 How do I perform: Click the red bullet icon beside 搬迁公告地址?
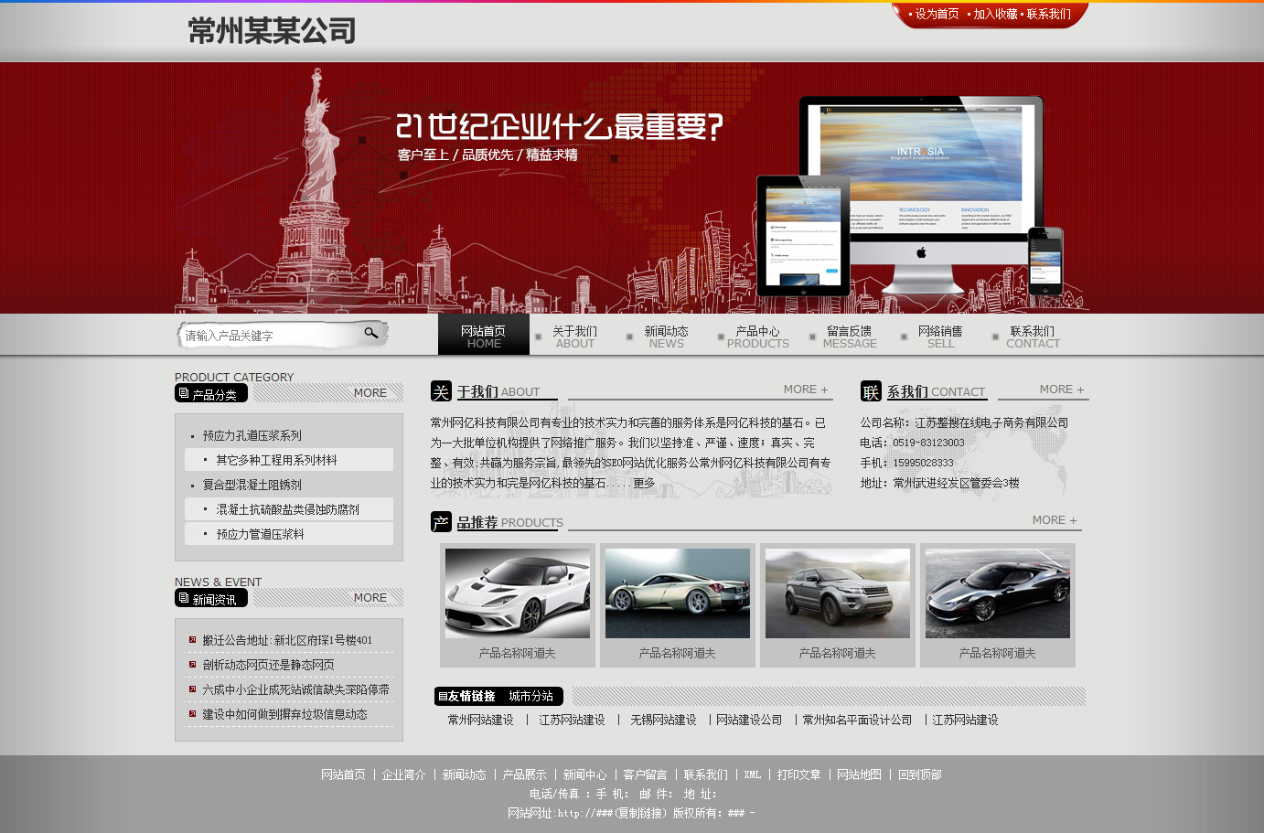(x=192, y=640)
